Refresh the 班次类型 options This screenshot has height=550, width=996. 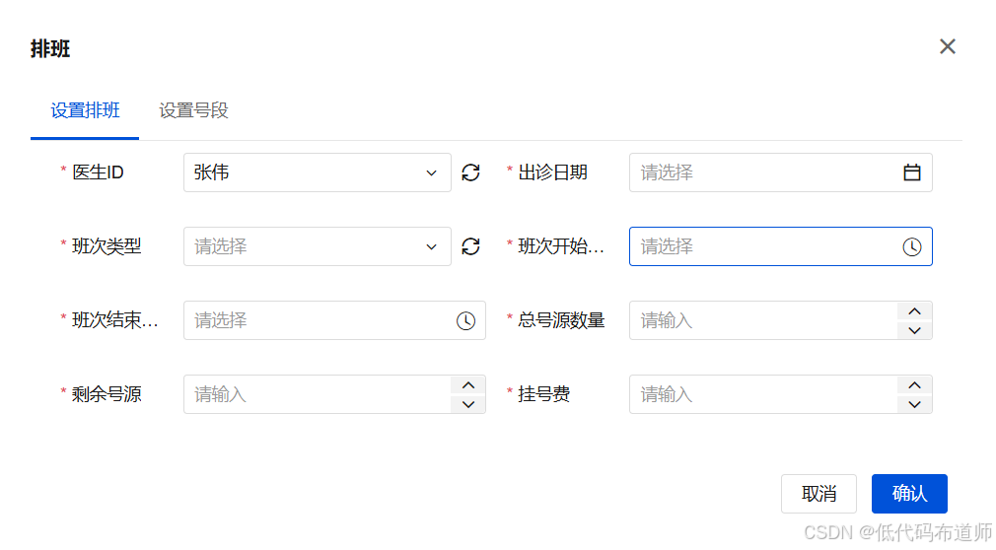coord(470,246)
